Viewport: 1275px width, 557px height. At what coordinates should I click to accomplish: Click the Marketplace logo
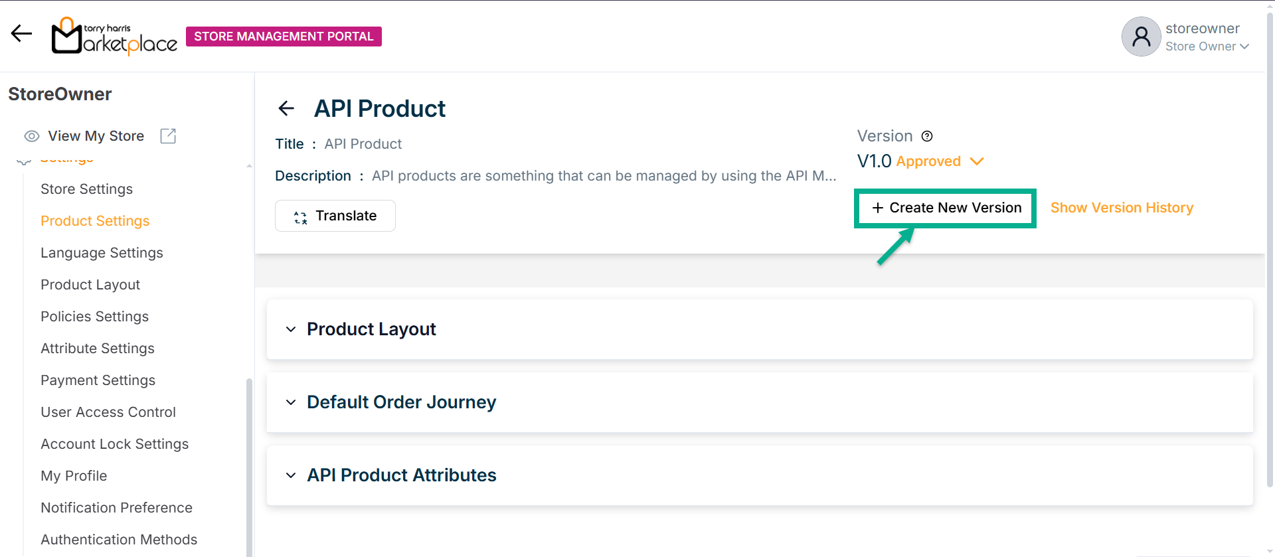click(114, 36)
